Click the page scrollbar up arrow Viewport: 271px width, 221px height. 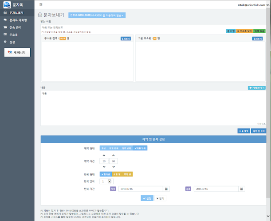tap(268, 5)
